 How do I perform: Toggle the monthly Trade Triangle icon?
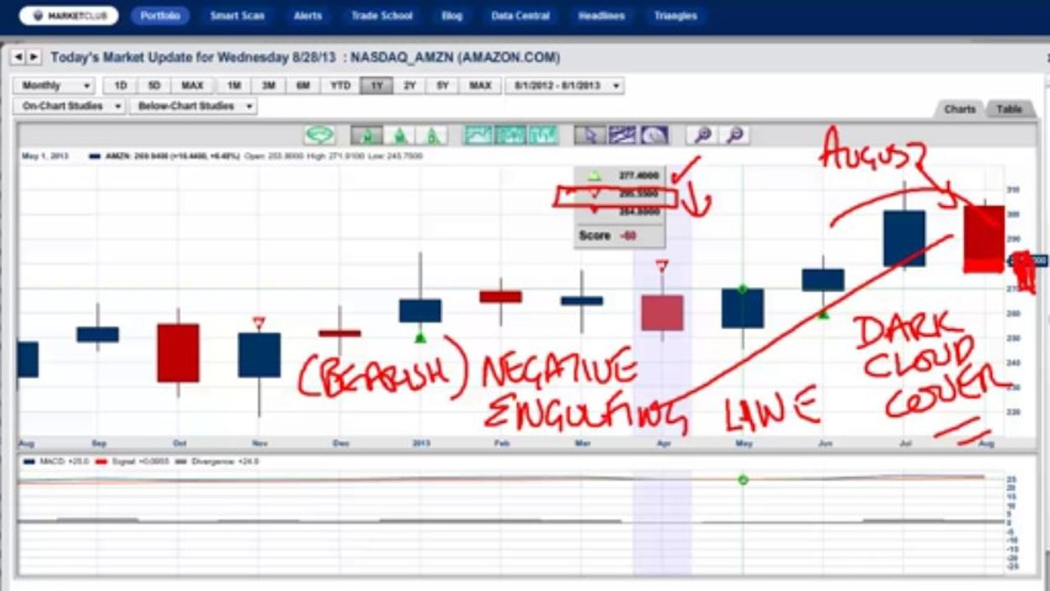point(367,135)
